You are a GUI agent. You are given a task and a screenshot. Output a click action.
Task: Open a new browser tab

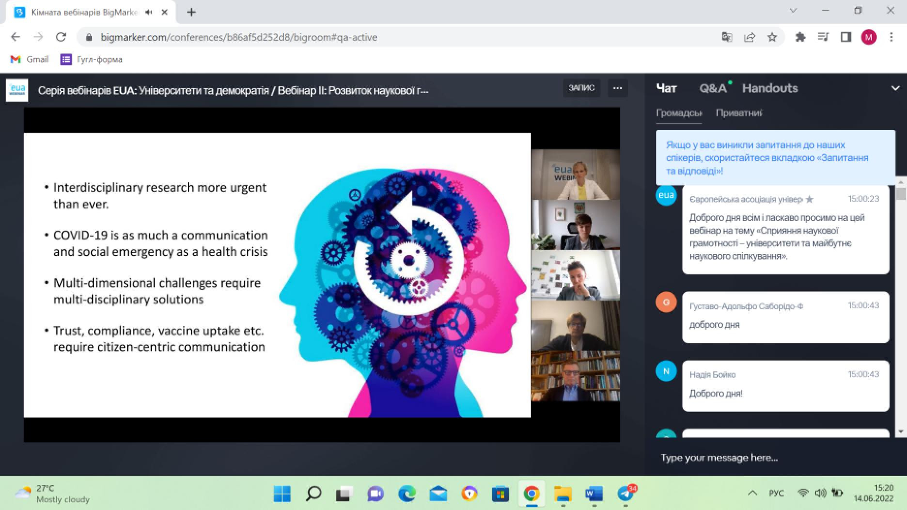(x=191, y=12)
